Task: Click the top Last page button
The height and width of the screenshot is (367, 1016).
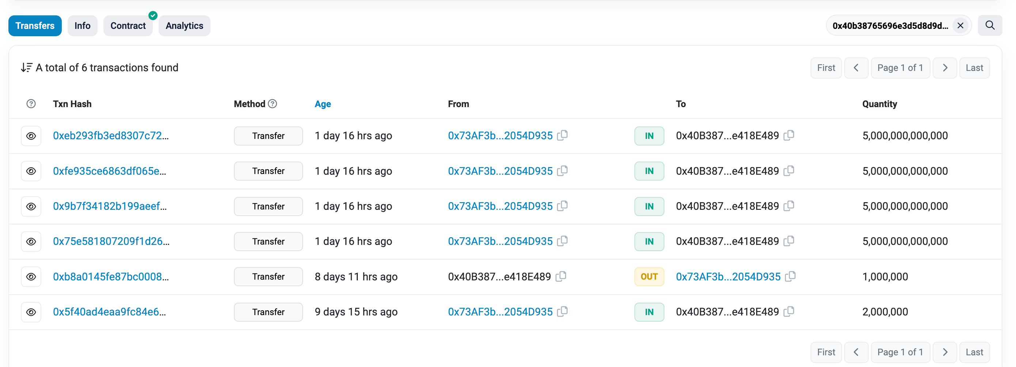Action: coord(975,68)
